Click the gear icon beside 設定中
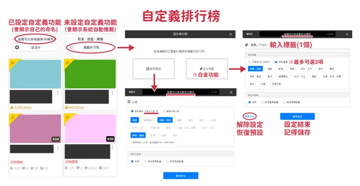 (17, 47)
